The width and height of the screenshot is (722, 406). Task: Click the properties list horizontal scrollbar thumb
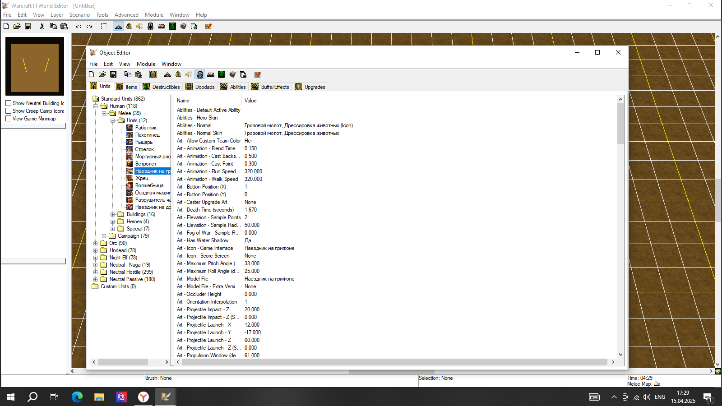(x=394, y=362)
